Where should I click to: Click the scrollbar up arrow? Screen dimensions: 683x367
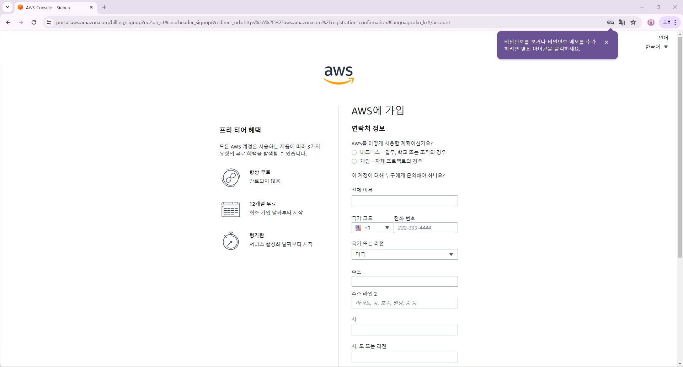coord(680,34)
